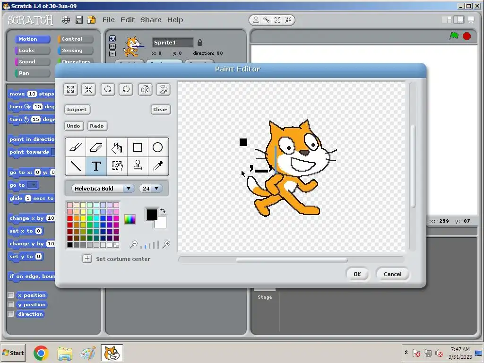The image size is (484, 363).
Task: Set rotation style to left-right flip
Action: (112, 46)
